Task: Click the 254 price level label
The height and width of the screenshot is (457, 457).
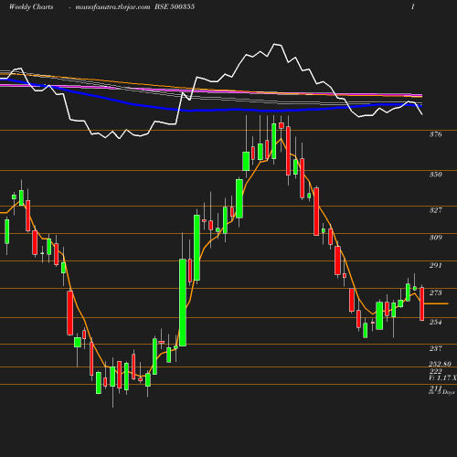Action: (435, 322)
